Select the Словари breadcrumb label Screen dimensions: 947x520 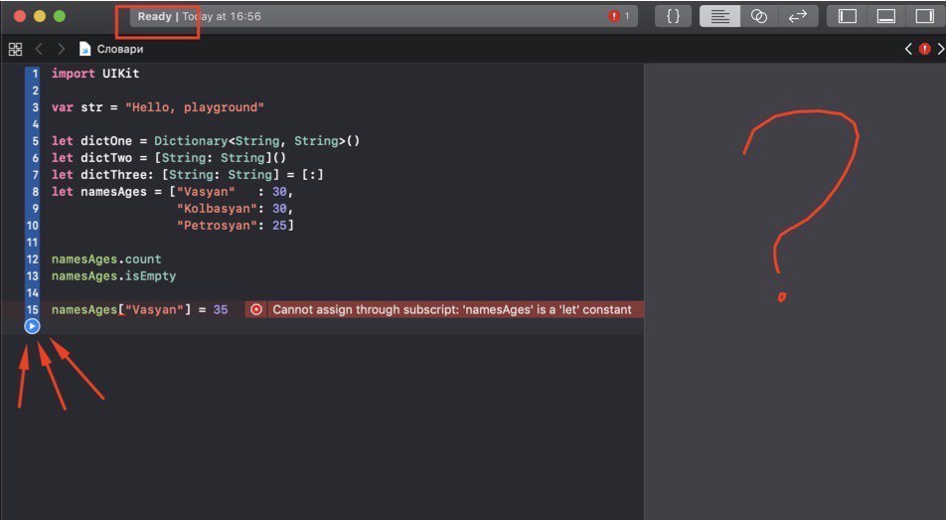click(120, 49)
